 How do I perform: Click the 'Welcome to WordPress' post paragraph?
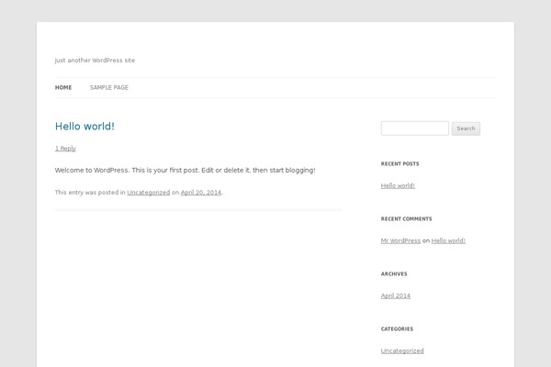pyautogui.click(x=185, y=171)
